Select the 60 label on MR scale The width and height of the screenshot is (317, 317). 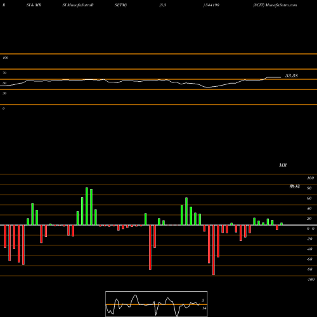309,198
